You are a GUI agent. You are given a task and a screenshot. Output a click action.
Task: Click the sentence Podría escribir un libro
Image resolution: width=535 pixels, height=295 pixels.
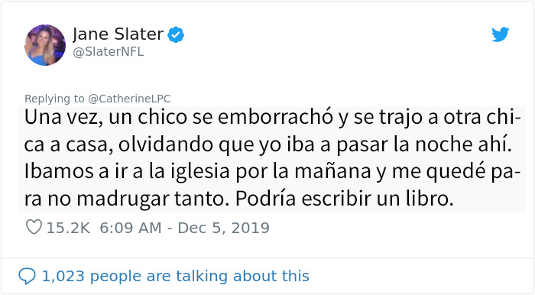click(x=344, y=199)
